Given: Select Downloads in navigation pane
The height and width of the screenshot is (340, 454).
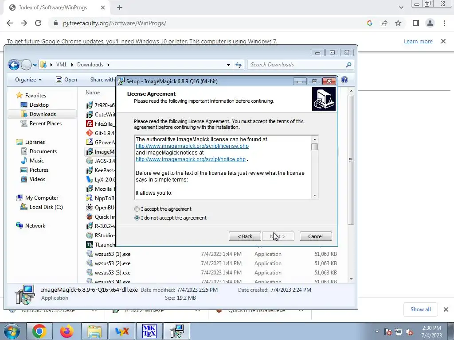Looking at the screenshot, I should click(x=43, y=114).
